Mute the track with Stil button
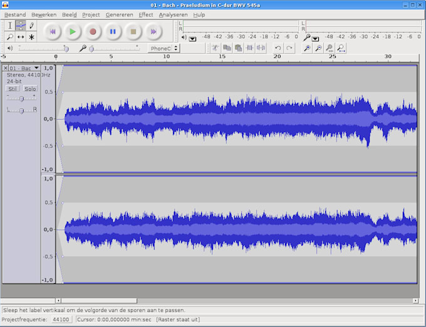Image resolution: width=426 pixels, height=327 pixels. tap(13, 88)
